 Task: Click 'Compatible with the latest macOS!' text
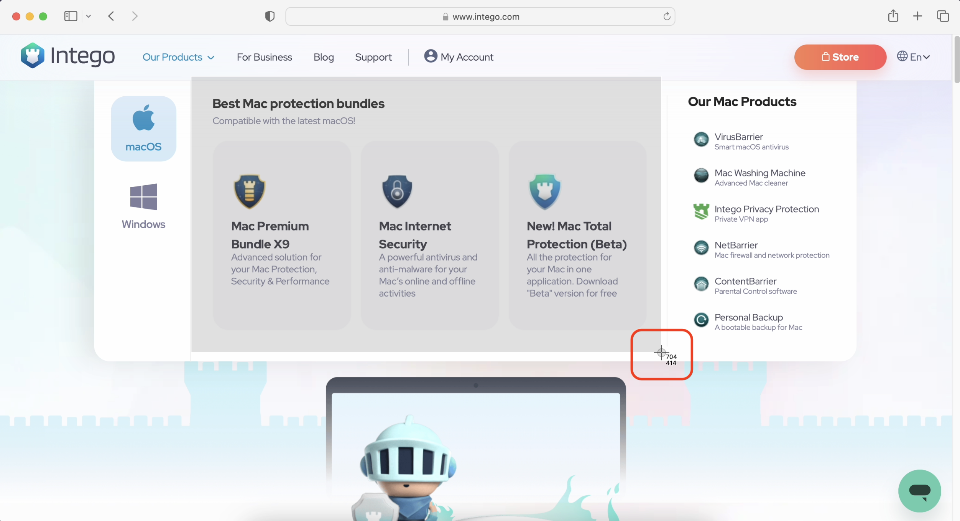[x=283, y=121]
